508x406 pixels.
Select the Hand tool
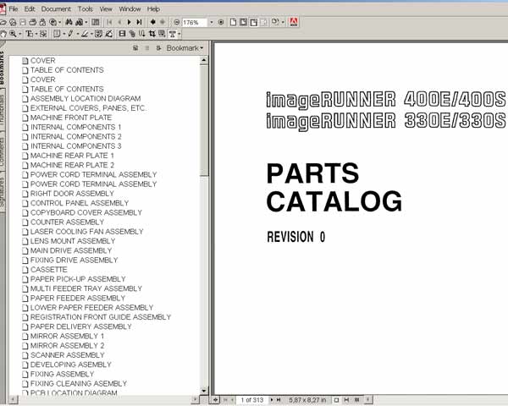[3, 33]
